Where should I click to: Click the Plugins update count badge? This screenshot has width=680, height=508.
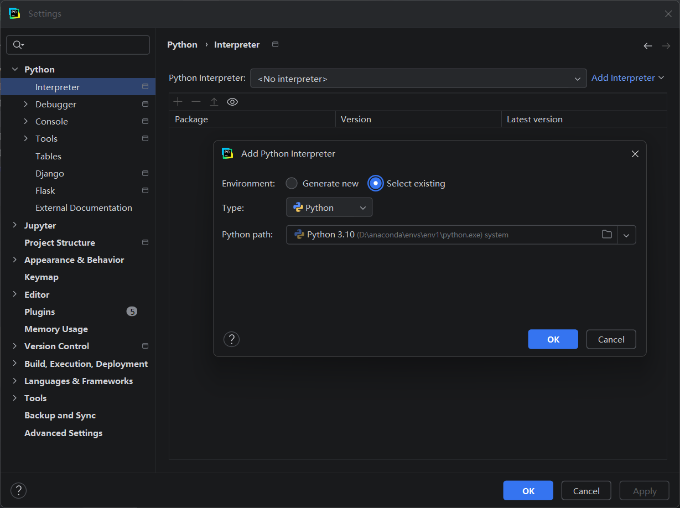[x=132, y=312]
